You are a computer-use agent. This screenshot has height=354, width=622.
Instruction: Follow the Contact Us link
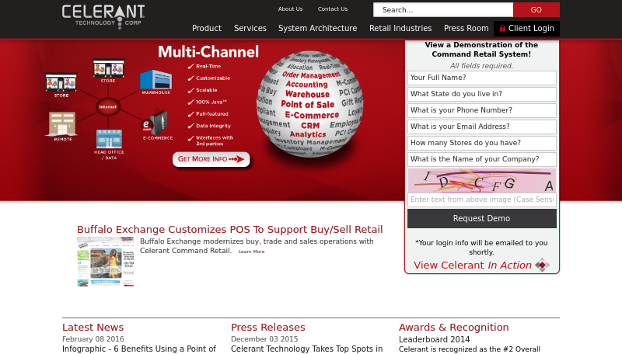pos(333,9)
